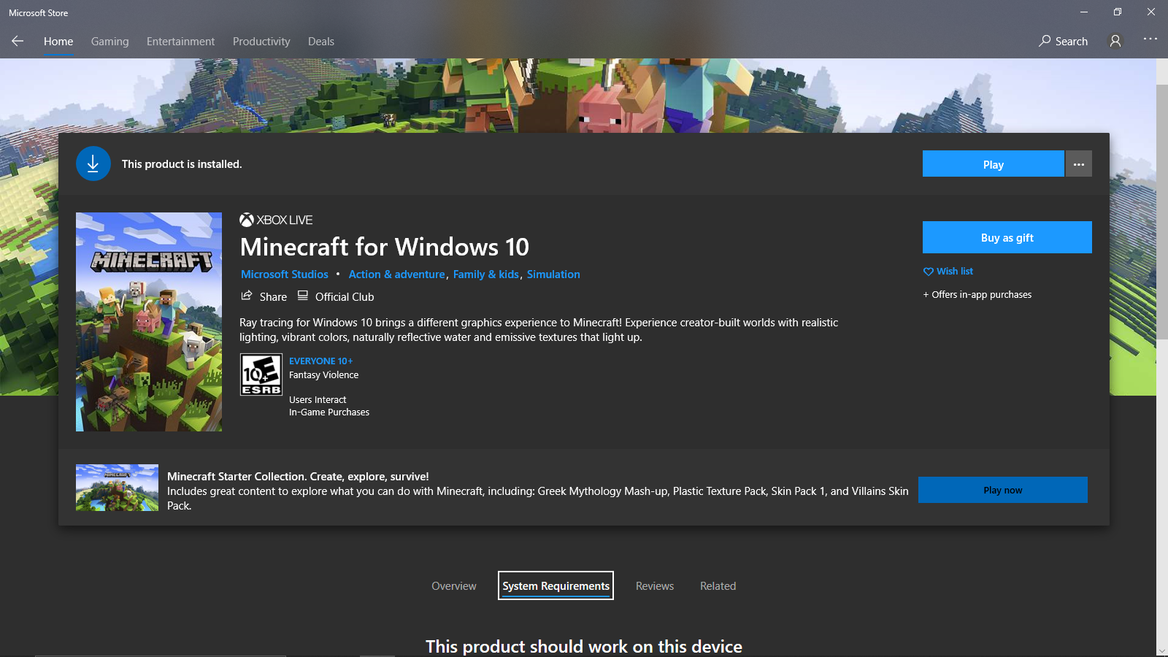The height and width of the screenshot is (657, 1168).
Task: Open the Family & kids category link
Action: 486,274
